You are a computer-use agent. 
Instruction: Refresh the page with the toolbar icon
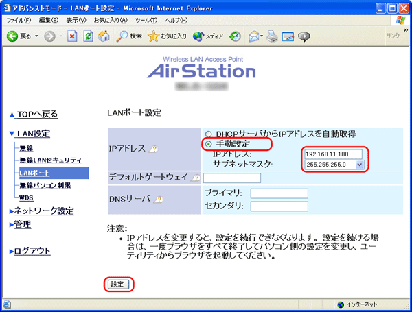[88, 36]
